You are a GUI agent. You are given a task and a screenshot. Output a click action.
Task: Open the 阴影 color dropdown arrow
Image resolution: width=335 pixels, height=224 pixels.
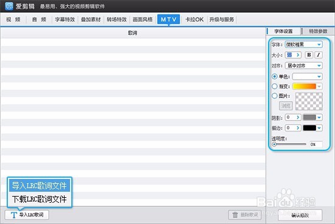click(319, 117)
